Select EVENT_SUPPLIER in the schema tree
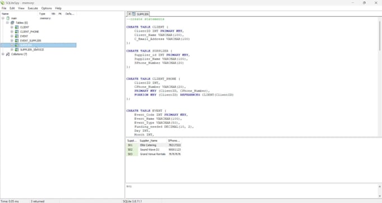This screenshot has width=382, height=203. click(x=30, y=40)
